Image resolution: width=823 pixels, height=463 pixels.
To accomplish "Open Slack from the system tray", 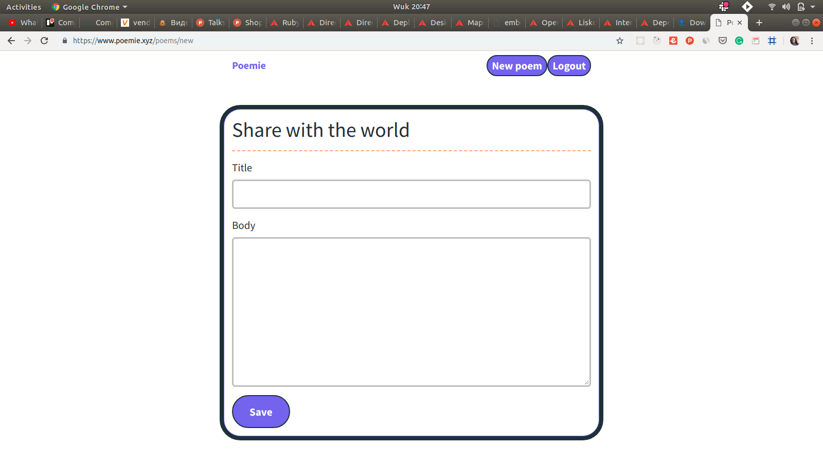I will 724,7.
